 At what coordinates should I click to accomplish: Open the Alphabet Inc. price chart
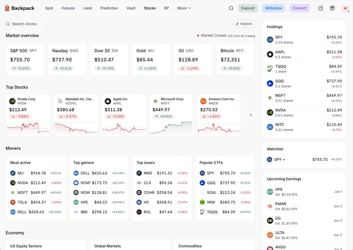click(x=76, y=128)
